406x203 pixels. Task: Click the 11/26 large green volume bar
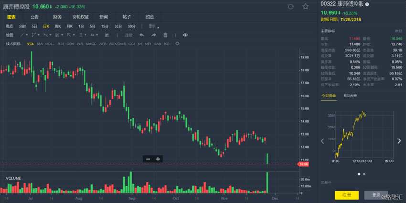pyautogui.click(x=267, y=182)
